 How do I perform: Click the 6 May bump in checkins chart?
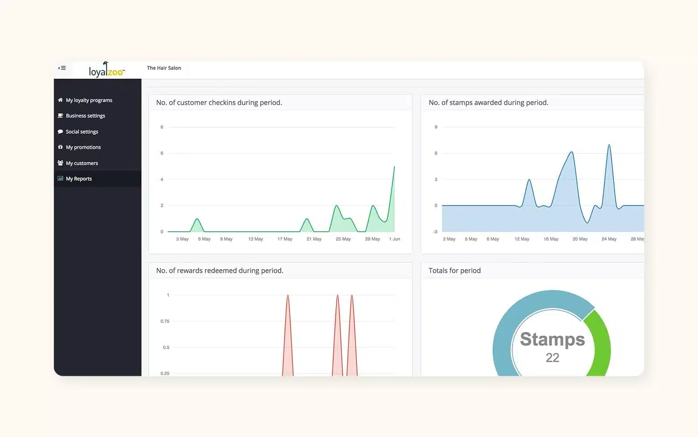tap(197, 219)
